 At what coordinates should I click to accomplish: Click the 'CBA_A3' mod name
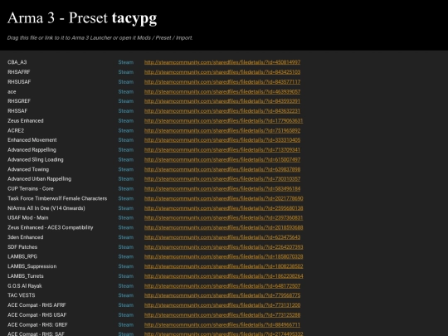(17, 62)
